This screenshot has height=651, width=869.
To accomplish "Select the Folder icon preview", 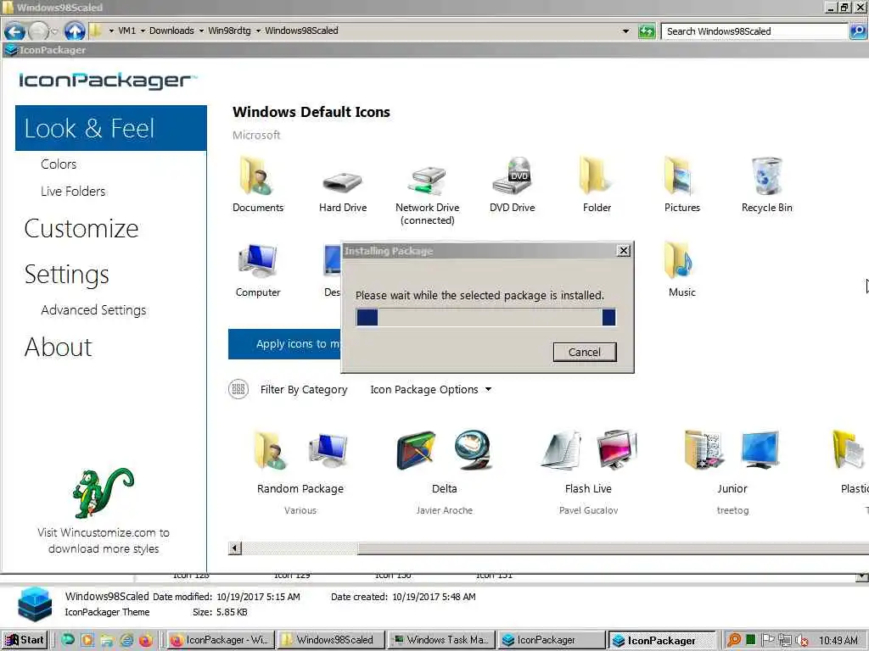I will [597, 175].
